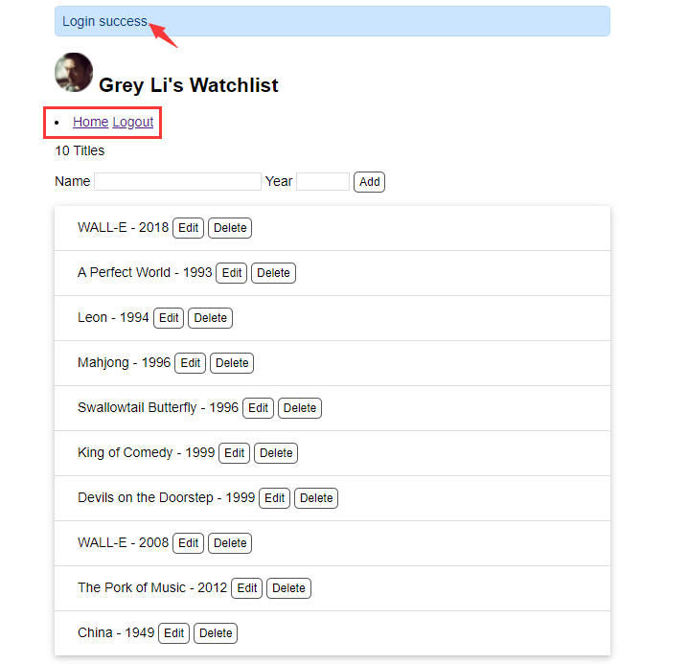This screenshot has width=688, height=664.
Task: Click the Login success alert message
Action: click(x=332, y=21)
